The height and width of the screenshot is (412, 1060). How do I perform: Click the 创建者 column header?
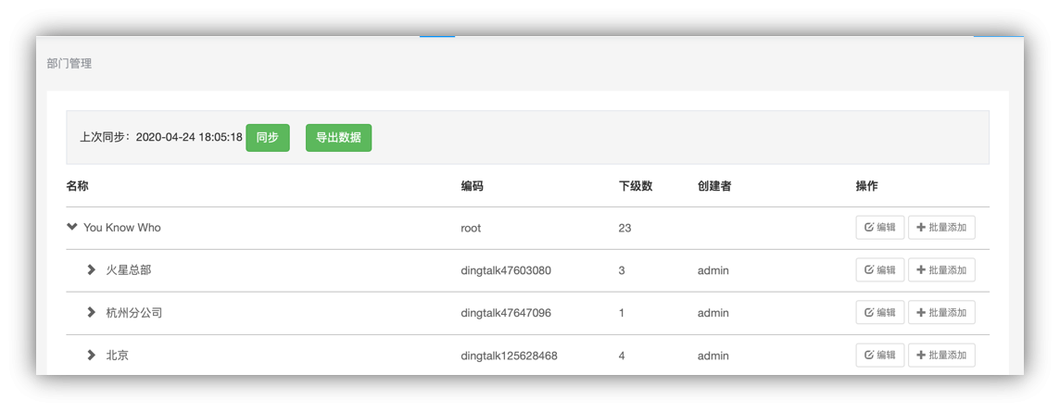(713, 186)
